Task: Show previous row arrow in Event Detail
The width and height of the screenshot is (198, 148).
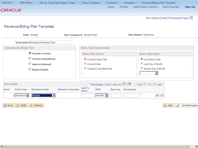Action: tap(144, 84)
